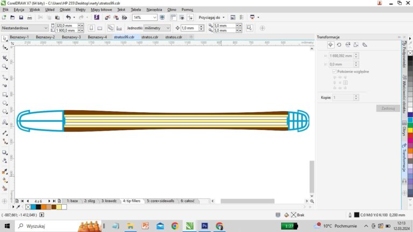
Task: Open the Niestandardowa page size dropdown
Action: [x=45, y=28]
